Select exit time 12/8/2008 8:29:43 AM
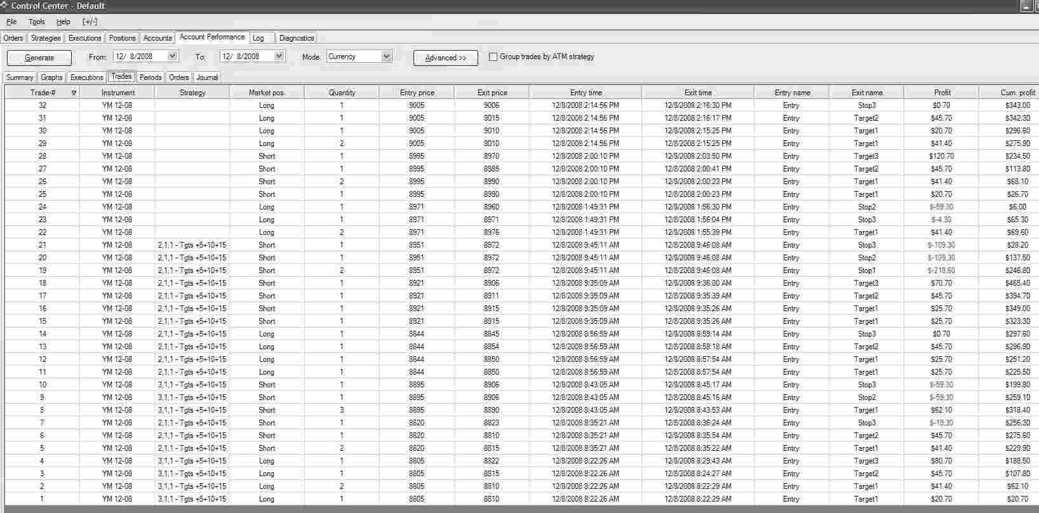 click(698, 461)
